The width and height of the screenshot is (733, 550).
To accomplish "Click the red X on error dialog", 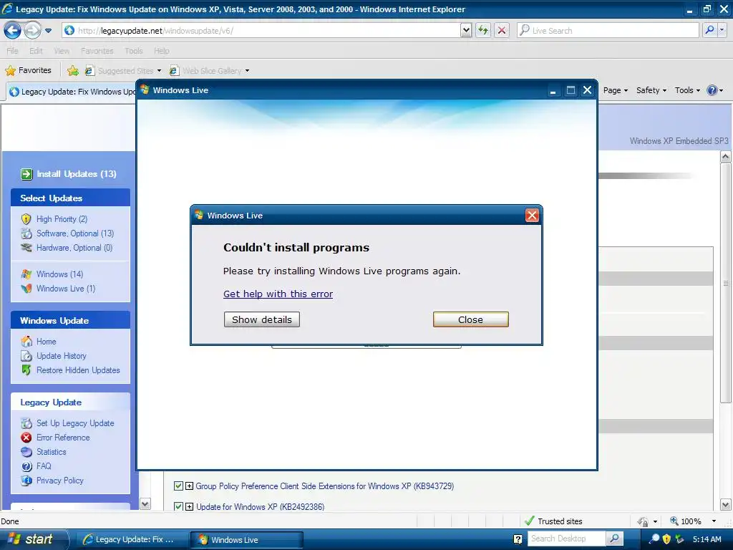I will (x=532, y=215).
